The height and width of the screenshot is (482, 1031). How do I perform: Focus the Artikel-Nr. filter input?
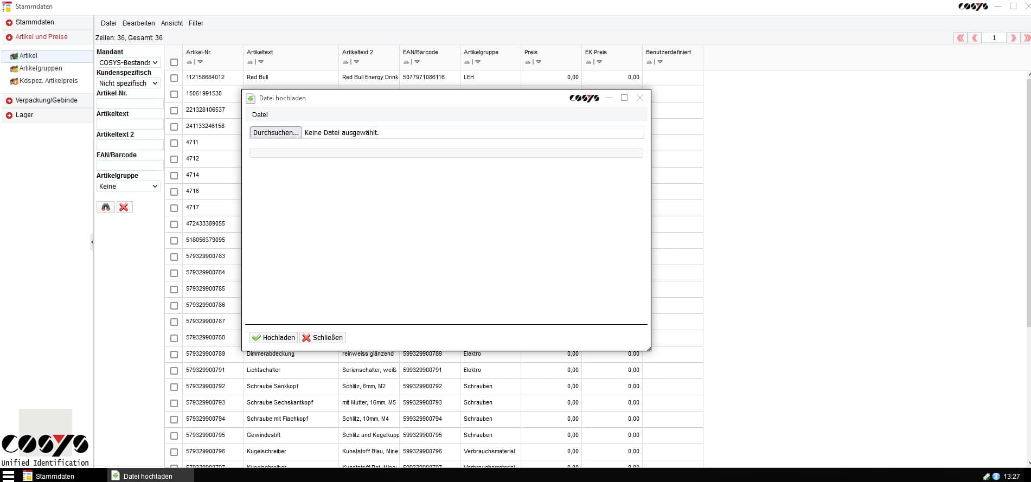130,104
